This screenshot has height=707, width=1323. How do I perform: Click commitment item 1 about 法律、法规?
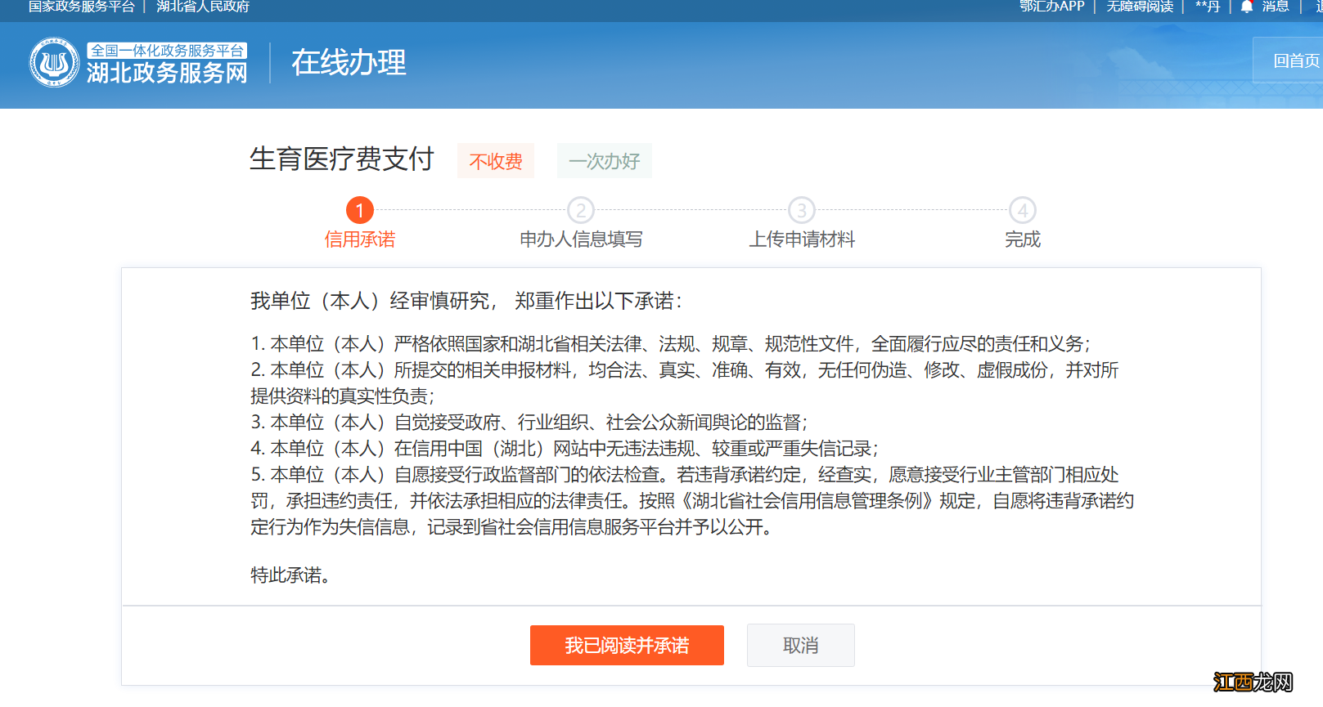pos(670,344)
